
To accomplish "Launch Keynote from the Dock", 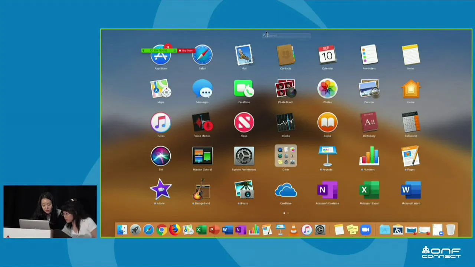I will click(280, 230).
